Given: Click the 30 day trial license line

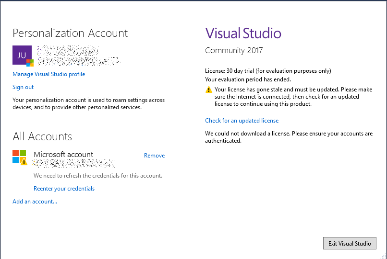Looking at the screenshot, I should tap(268, 71).
